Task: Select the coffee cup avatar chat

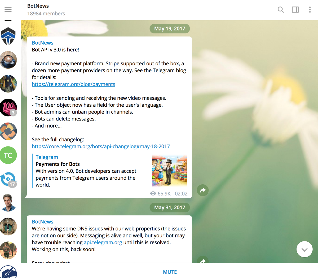Action: pos(8,60)
